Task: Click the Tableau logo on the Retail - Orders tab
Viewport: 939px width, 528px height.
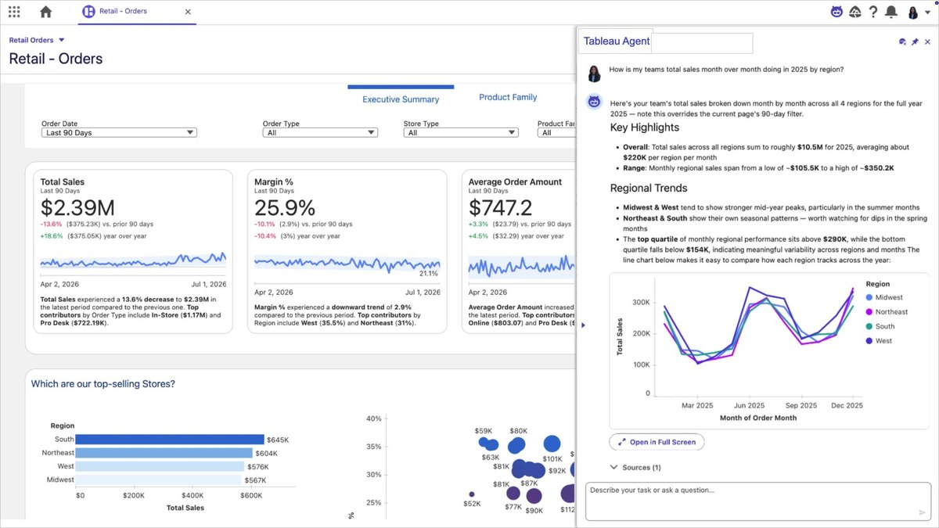Action: (x=88, y=12)
